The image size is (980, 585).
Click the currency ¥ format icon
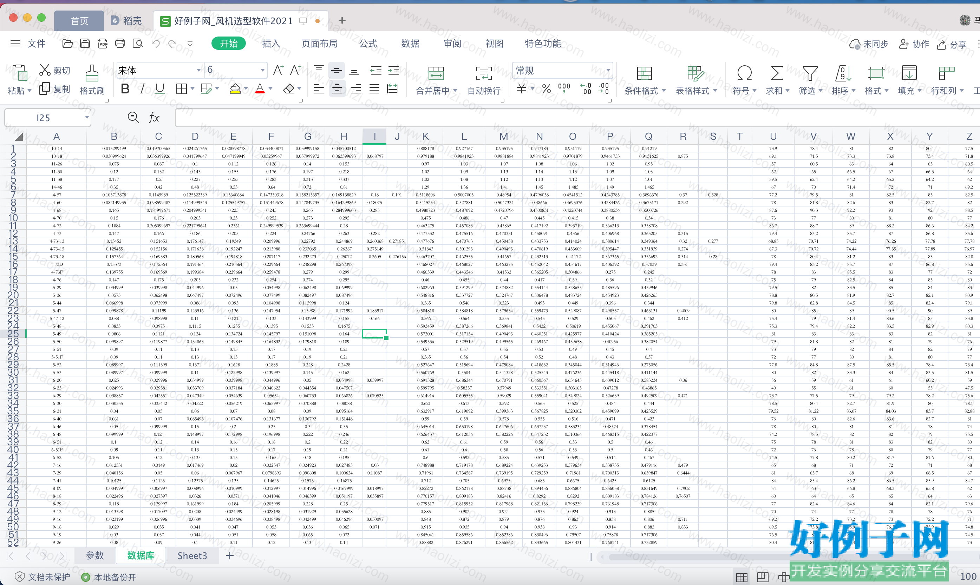point(521,89)
